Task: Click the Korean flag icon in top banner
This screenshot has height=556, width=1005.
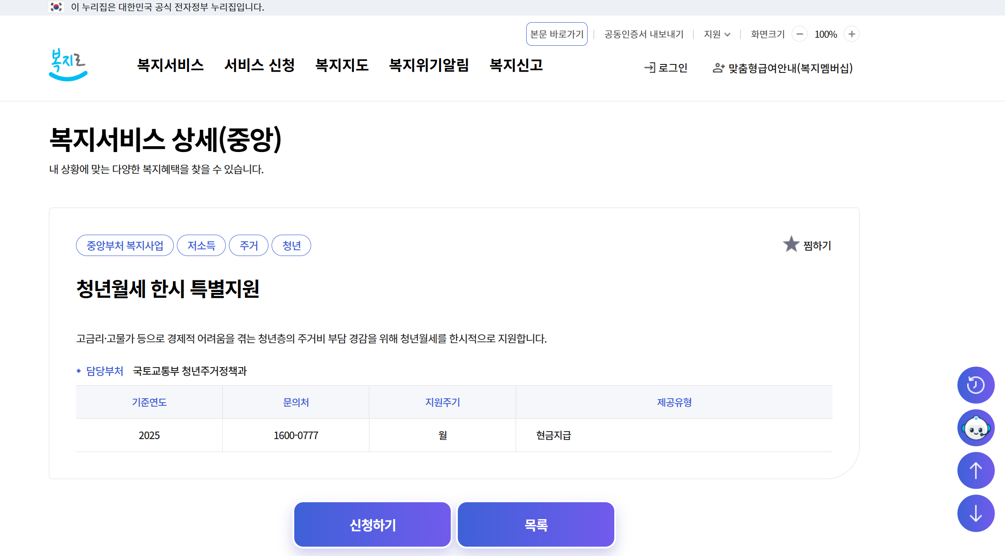Action: click(x=56, y=7)
